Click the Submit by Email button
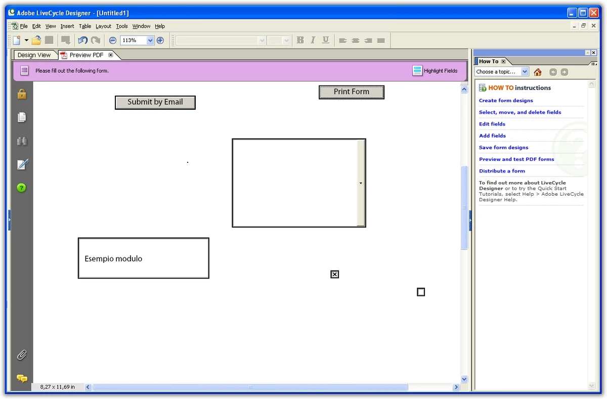 click(x=155, y=102)
